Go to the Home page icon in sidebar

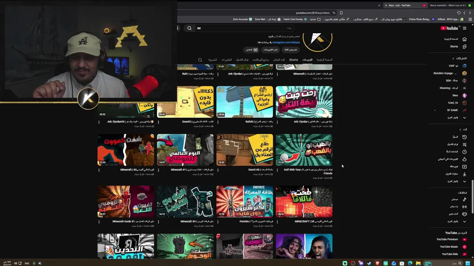[464, 39]
